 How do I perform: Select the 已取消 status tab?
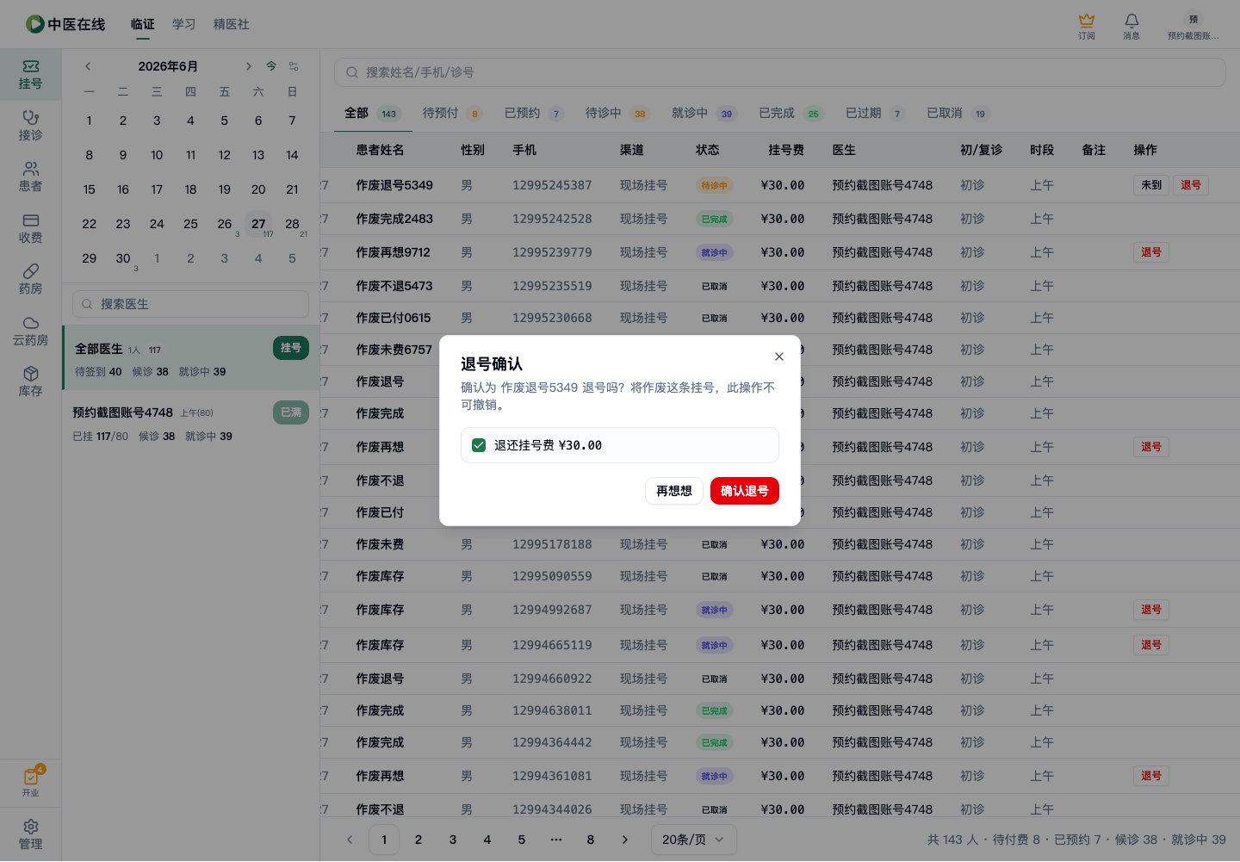point(958,113)
